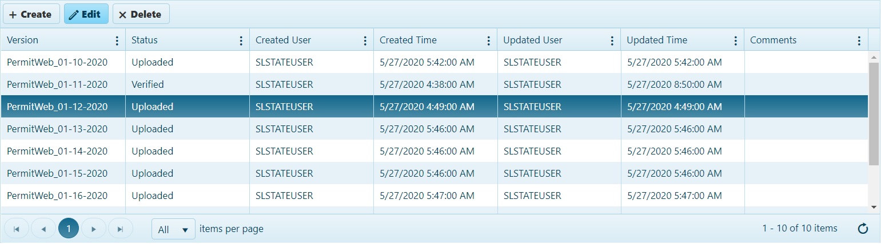Select the PermitWeb_01-11-2020 Verified row
The image size is (881, 244).
pyautogui.click(x=434, y=84)
